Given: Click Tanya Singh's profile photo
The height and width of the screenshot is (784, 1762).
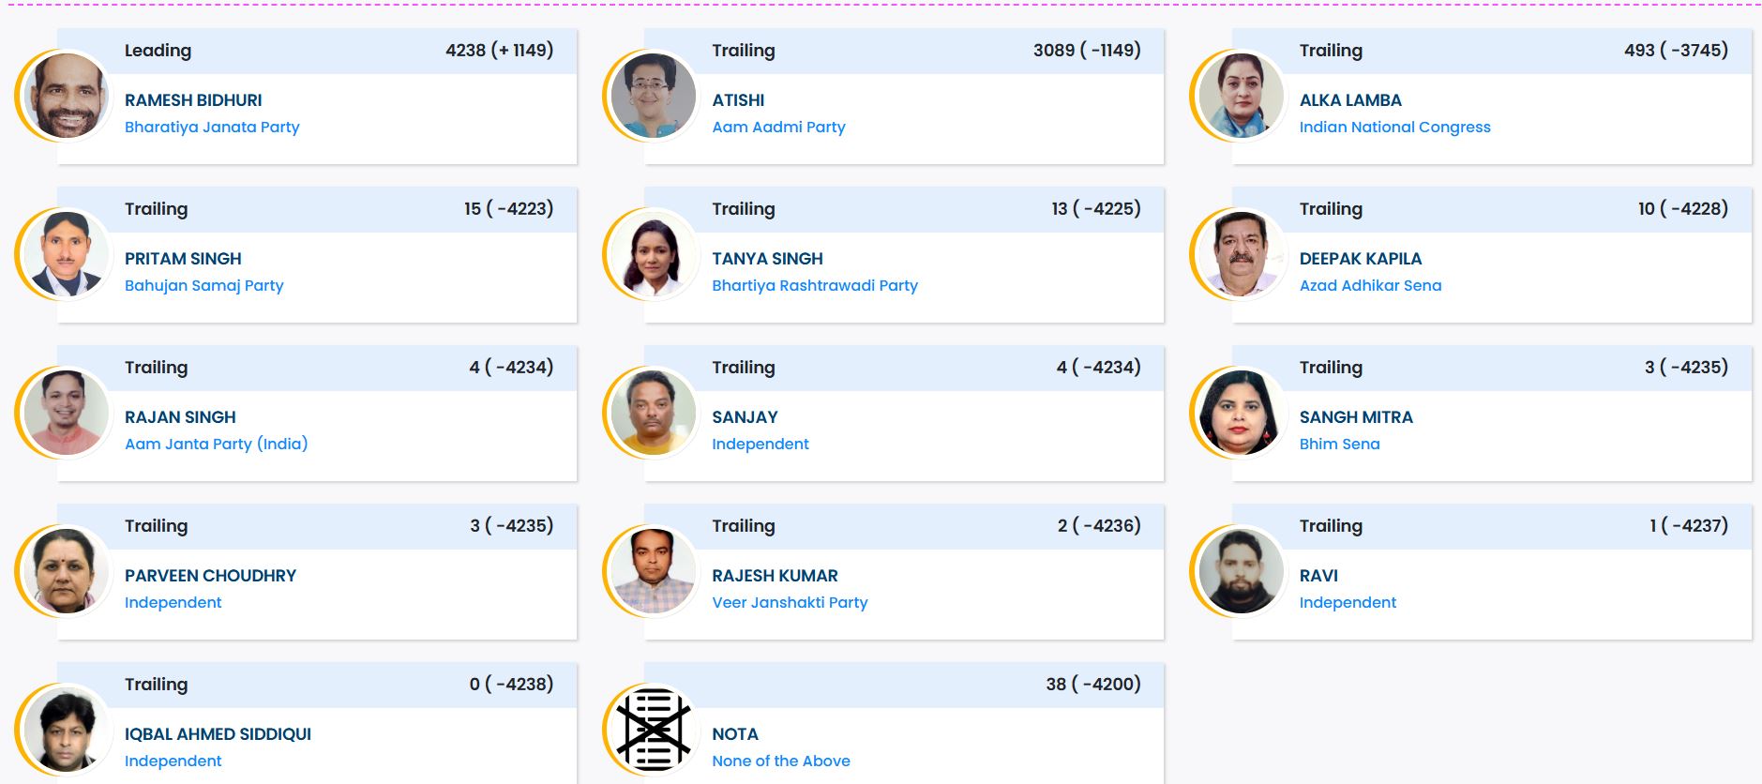Looking at the screenshot, I should [x=653, y=254].
